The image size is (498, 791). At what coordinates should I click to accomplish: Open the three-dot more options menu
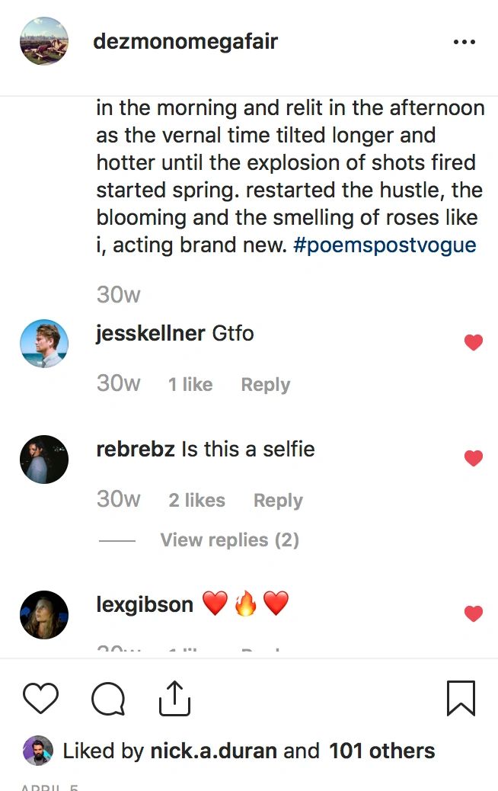pyautogui.click(x=464, y=42)
